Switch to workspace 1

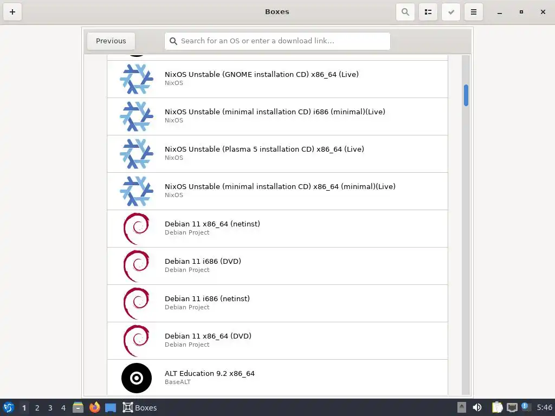[24, 408]
